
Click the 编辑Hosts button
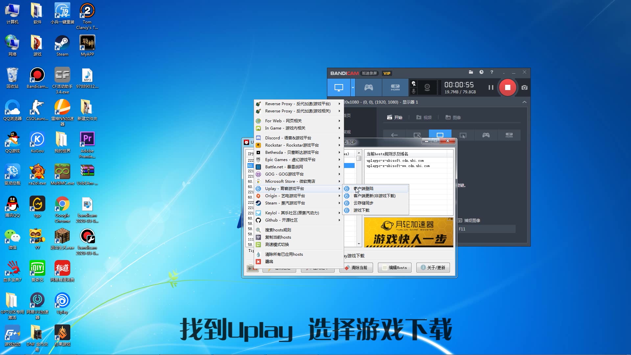pyautogui.click(x=395, y=268)
